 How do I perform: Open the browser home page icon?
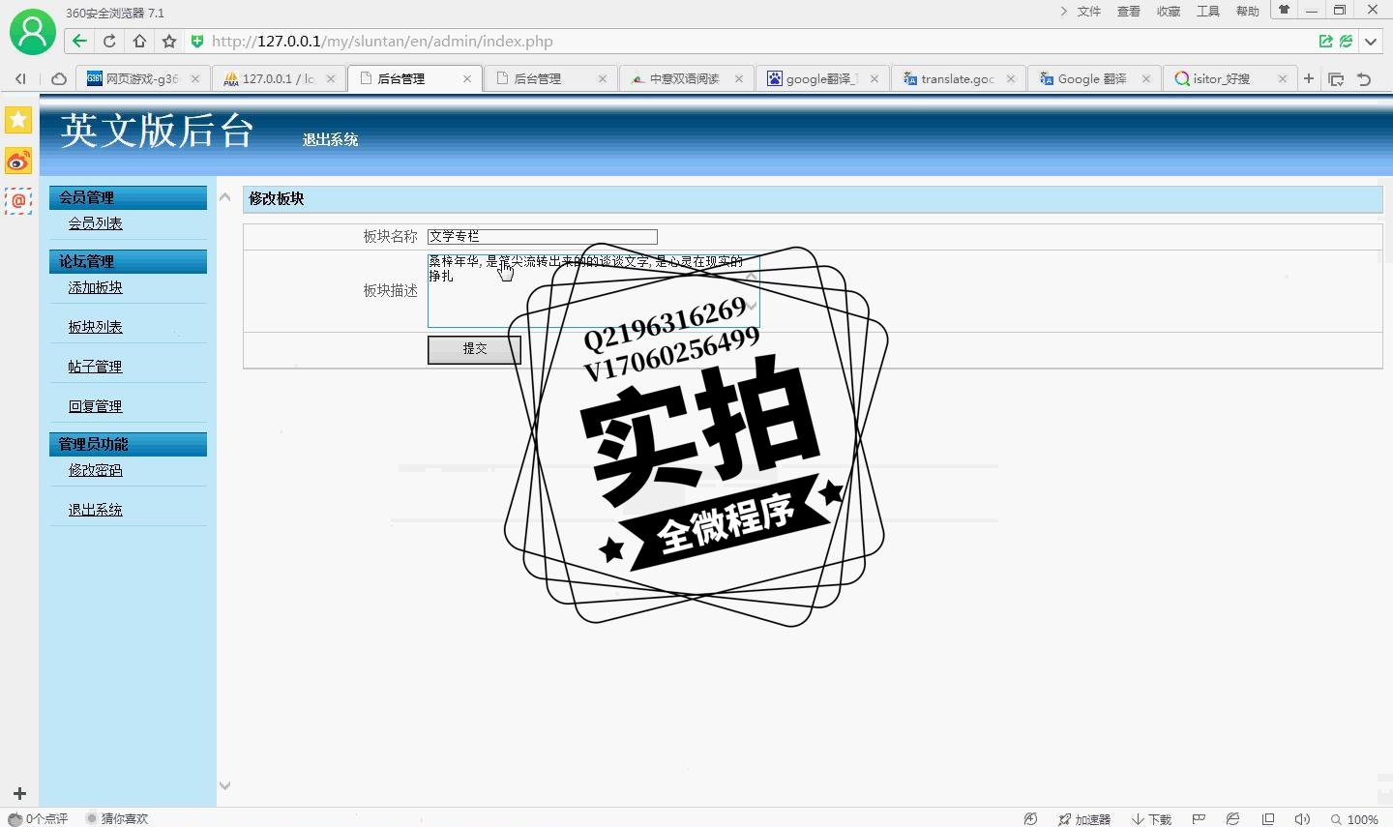pyautogui.click(x=139, y=41)
